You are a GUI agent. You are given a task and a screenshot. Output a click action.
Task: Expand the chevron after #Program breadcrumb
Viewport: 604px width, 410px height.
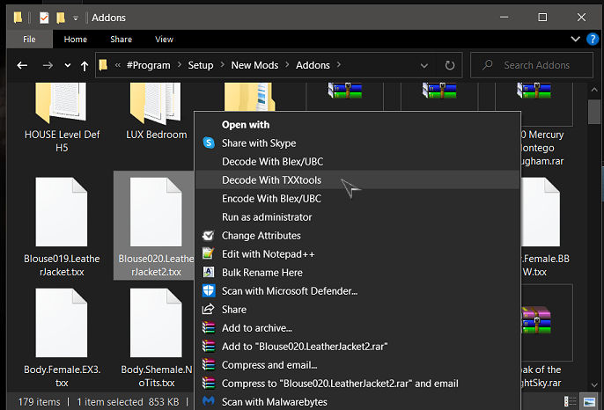click(x=179, y=65)
